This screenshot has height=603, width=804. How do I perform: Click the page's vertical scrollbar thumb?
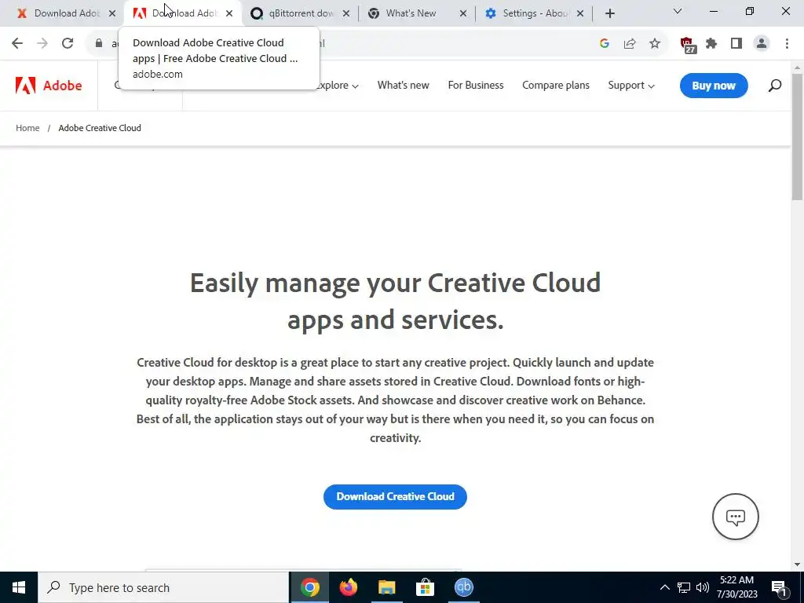click(798, 137)
